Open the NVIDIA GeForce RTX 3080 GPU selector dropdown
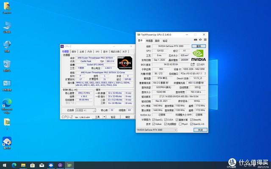271x169 pixels. [157, 130]
